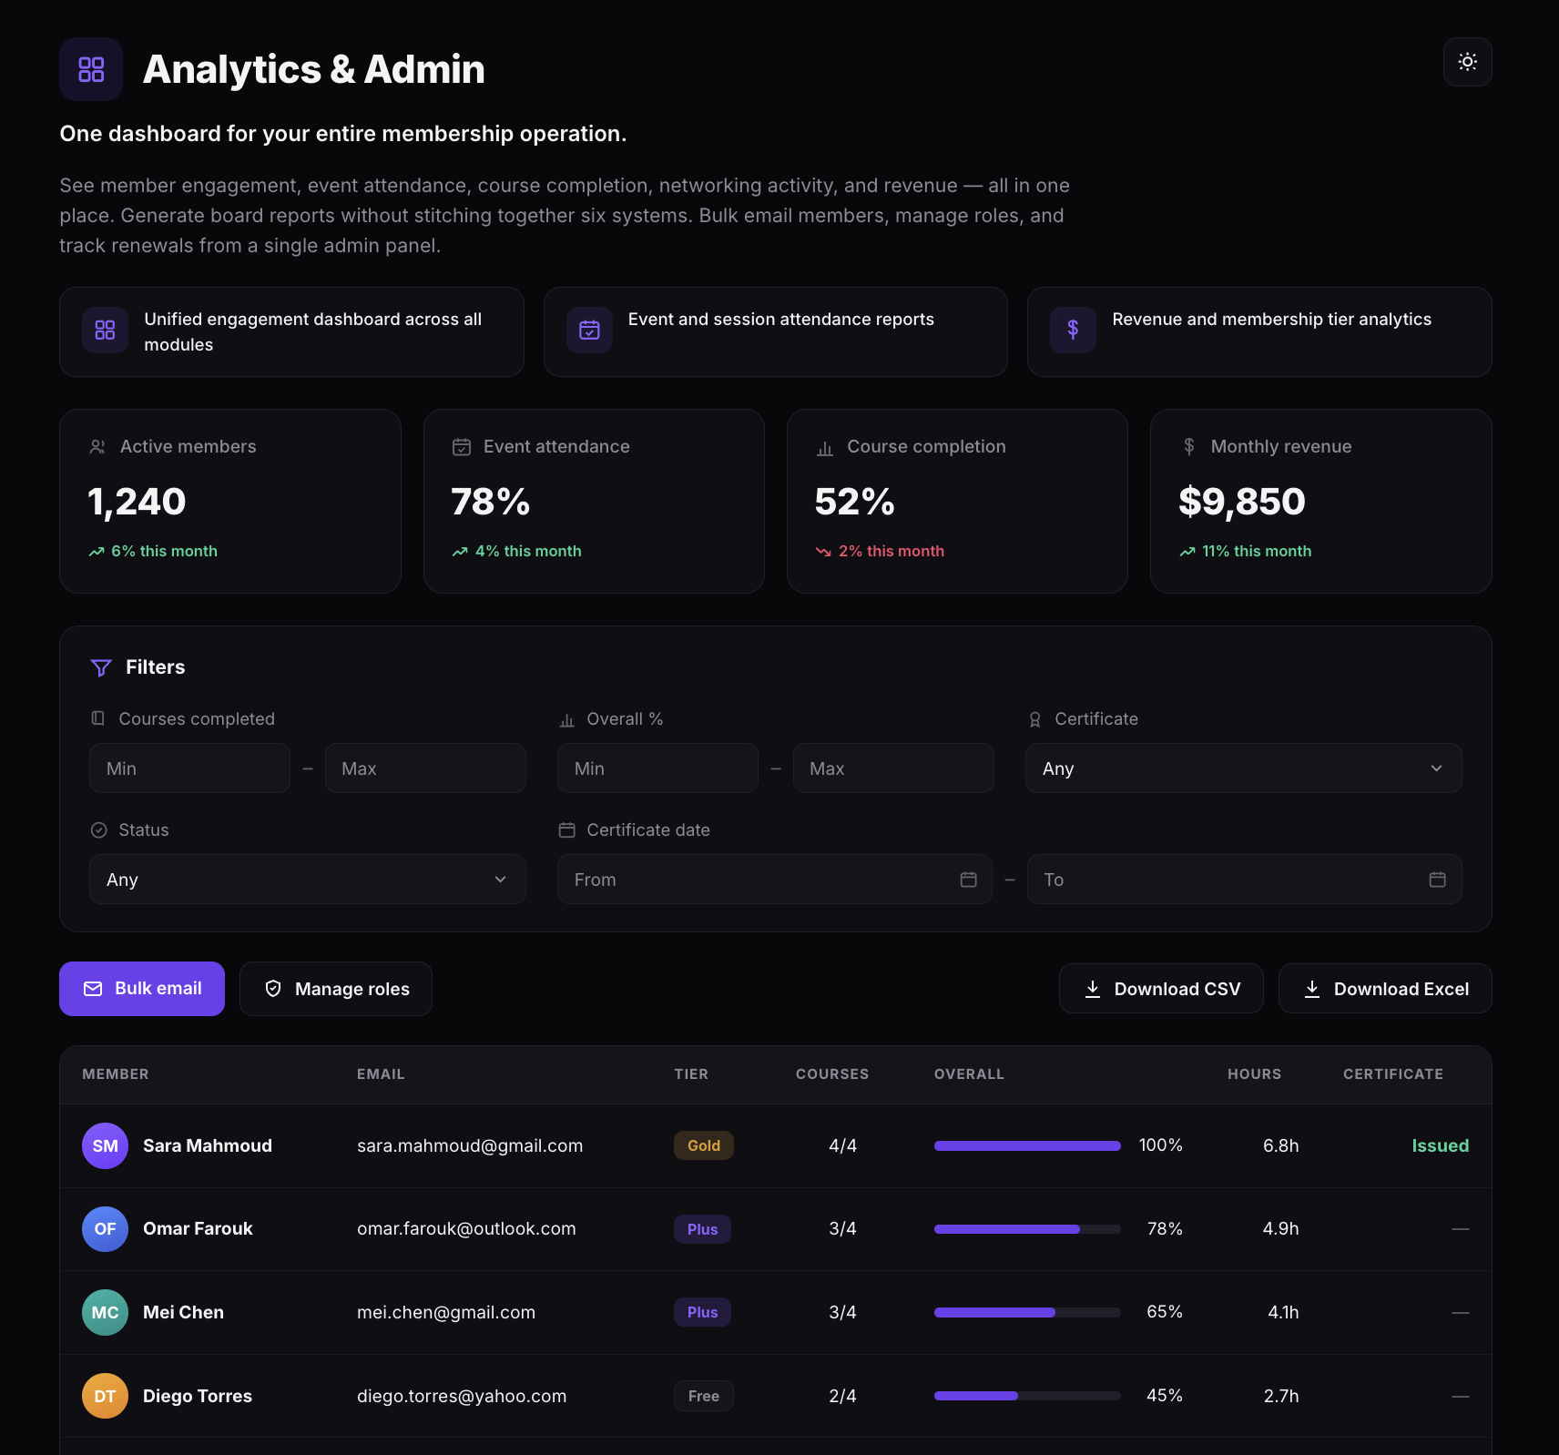The image size is (1559, 1455).
Task: Click the Monthly revenue dollar sign icon
Action: [1189, 446]
